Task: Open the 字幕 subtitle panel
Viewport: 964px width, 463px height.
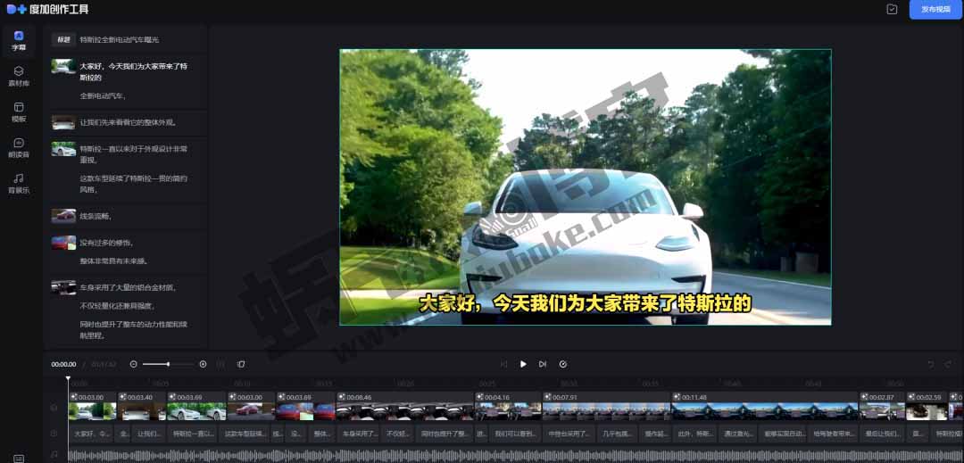Action: tap(19, 40)
